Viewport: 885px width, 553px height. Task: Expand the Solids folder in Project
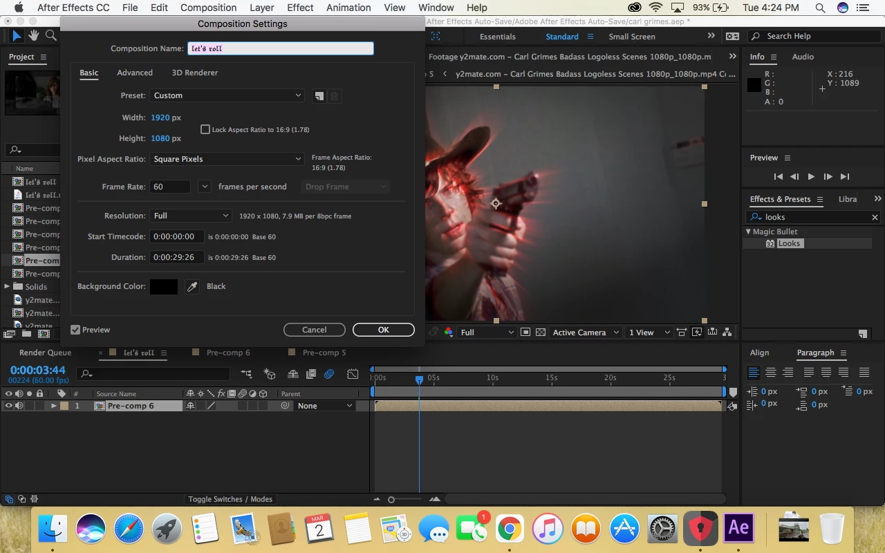coord(8,286)
